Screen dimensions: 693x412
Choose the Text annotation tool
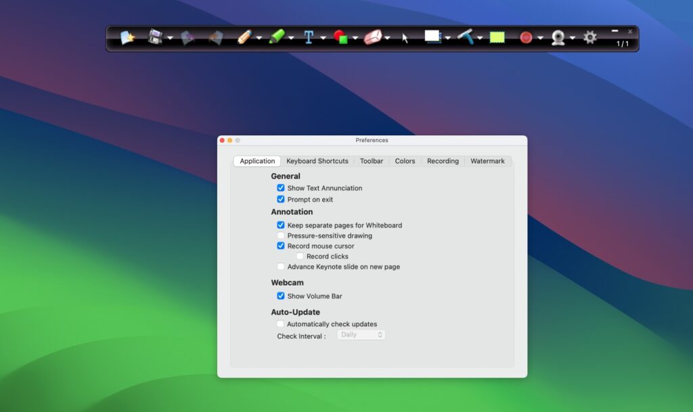(309, 37)
